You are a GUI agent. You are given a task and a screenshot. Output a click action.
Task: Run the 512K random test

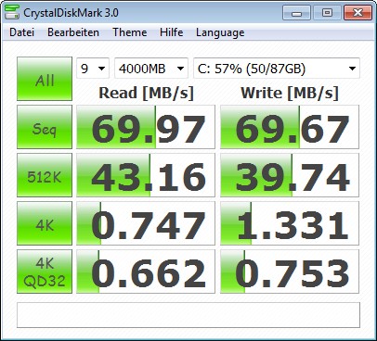pos(45,175)
